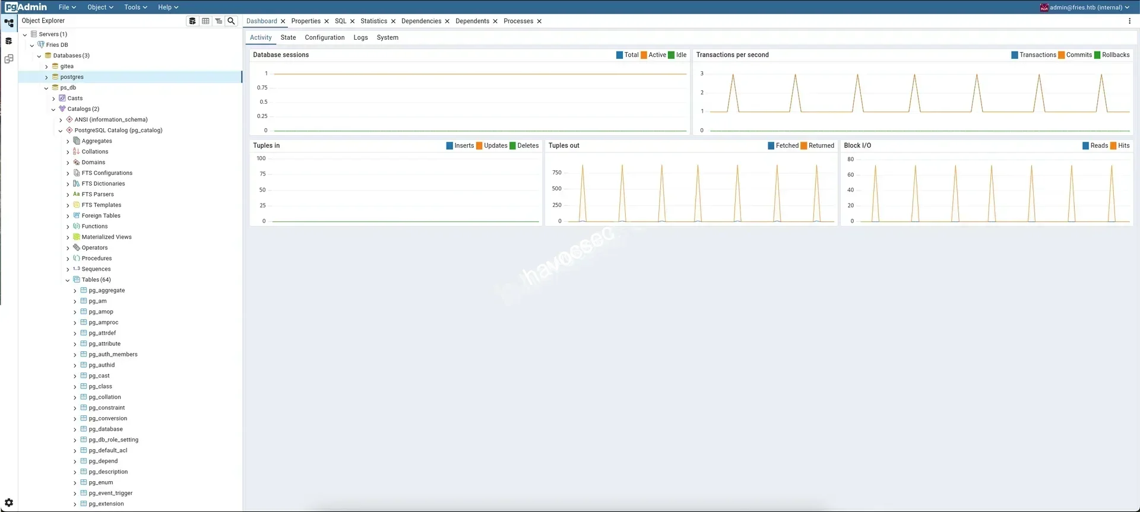Switch to the Statistics tab
Screen dimensions: 1140x512
373,21
